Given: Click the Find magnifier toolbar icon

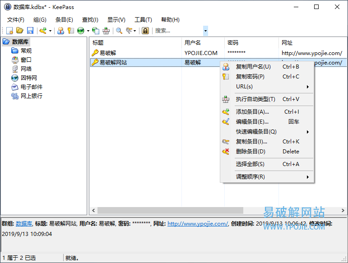Looking at the screenshot, I should [119, 31].
